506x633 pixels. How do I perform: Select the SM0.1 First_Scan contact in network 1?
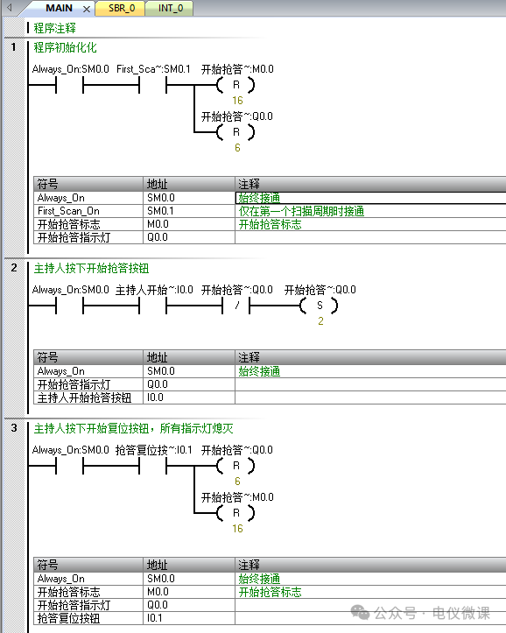tap(152, 85)
